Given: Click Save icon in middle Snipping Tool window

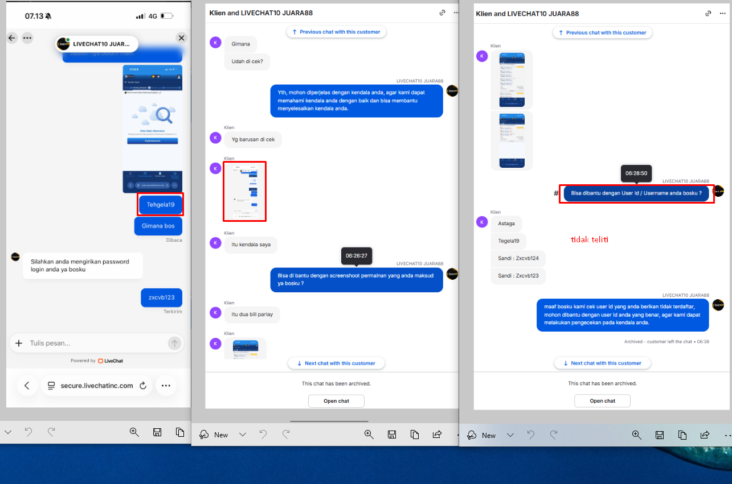Looking at the screenshot, I should (392, 435).
